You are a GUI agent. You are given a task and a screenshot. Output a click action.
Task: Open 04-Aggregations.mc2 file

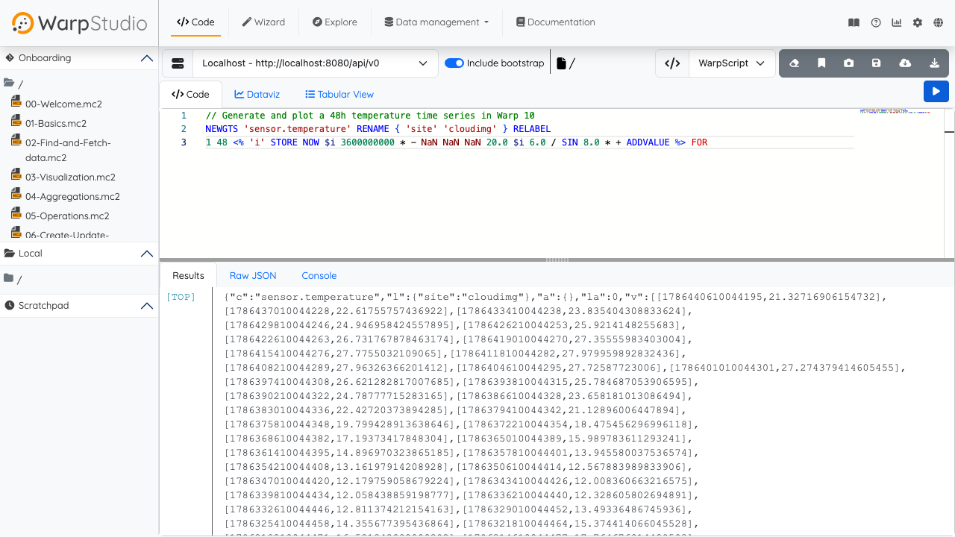(x=72, y=197)
